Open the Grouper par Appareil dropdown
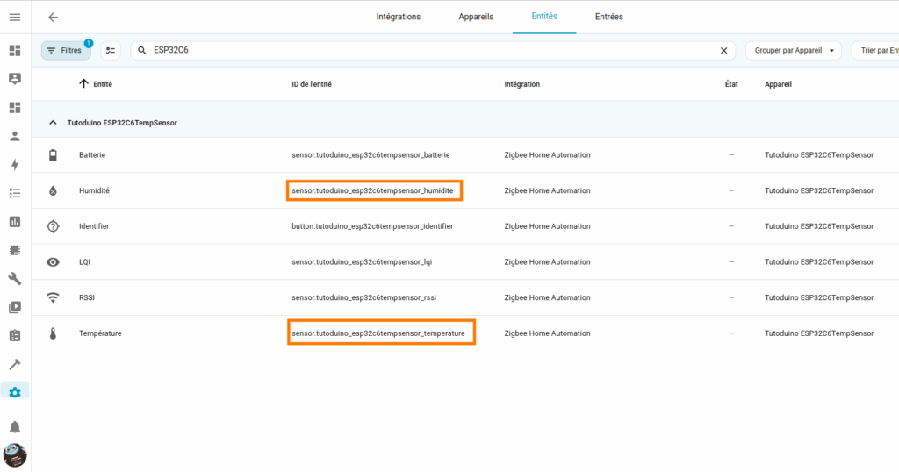 tap(794, 50)
